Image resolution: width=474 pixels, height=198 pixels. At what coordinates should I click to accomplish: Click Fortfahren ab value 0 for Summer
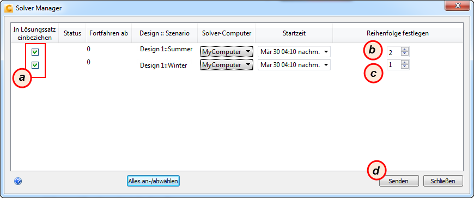click(89, 49)
